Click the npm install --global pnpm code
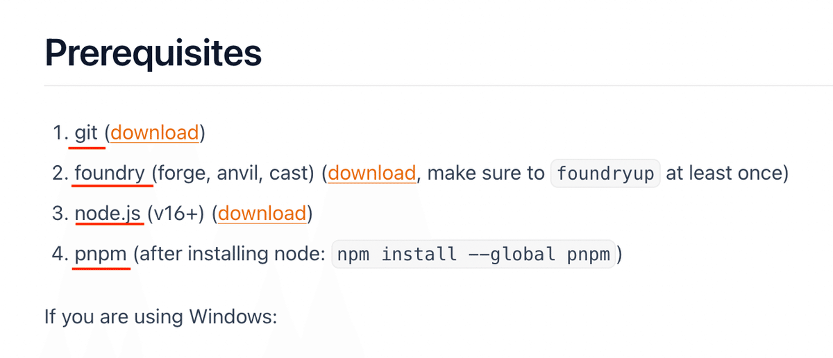833x358 pixels. click(x=472, y=255)
